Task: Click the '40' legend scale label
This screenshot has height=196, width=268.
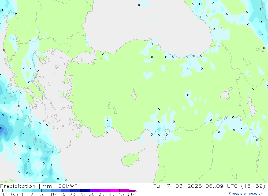Action: 111,194
